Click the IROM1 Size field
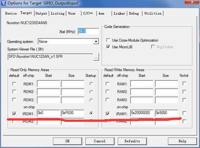Image resolution: width=200 pixels, height=148 pixels. (x=73, y=113)
